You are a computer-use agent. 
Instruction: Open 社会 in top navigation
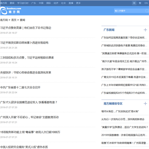pos(63,3)
